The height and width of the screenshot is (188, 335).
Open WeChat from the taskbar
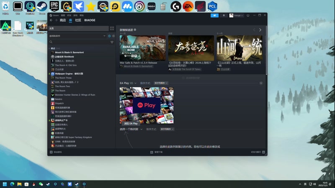point(41,184)
